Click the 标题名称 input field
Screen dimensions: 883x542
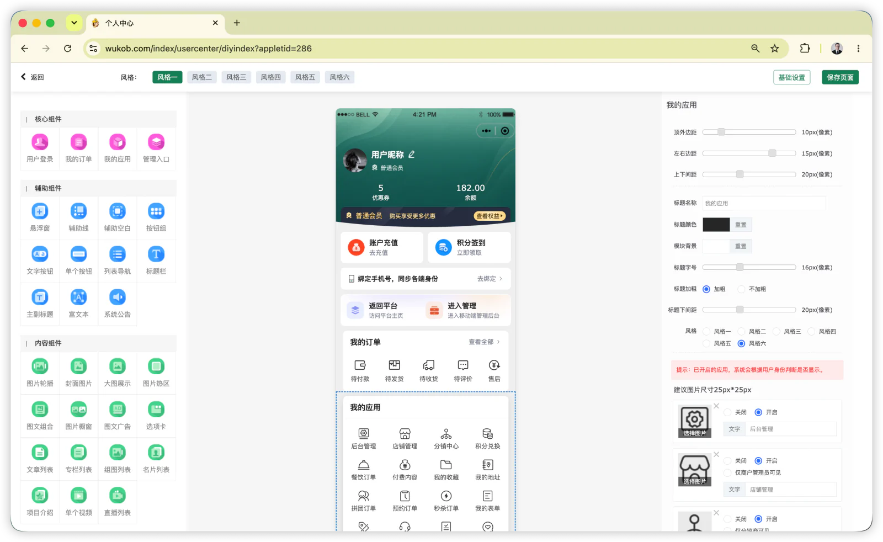(x=764, y=203)
